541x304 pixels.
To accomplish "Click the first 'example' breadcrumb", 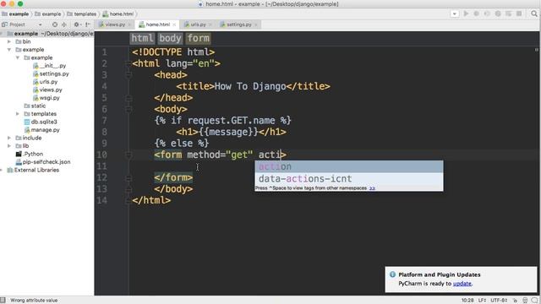I will tap(15, 14).
